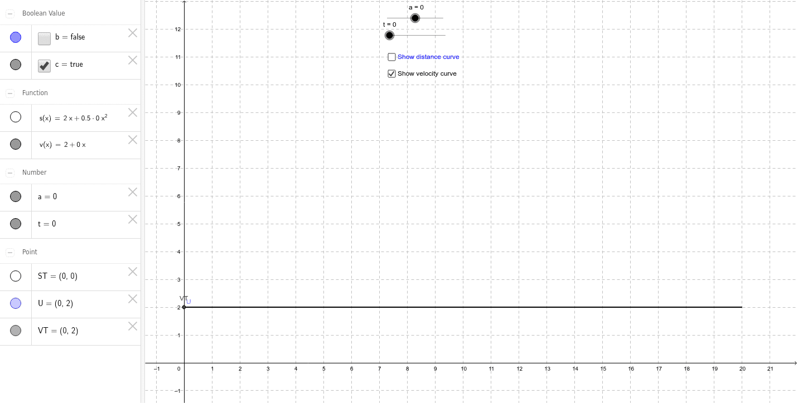This screenshot has width=798, height=404.
Task: Toggle visibility circle for number a
Action: coord(16,196)
